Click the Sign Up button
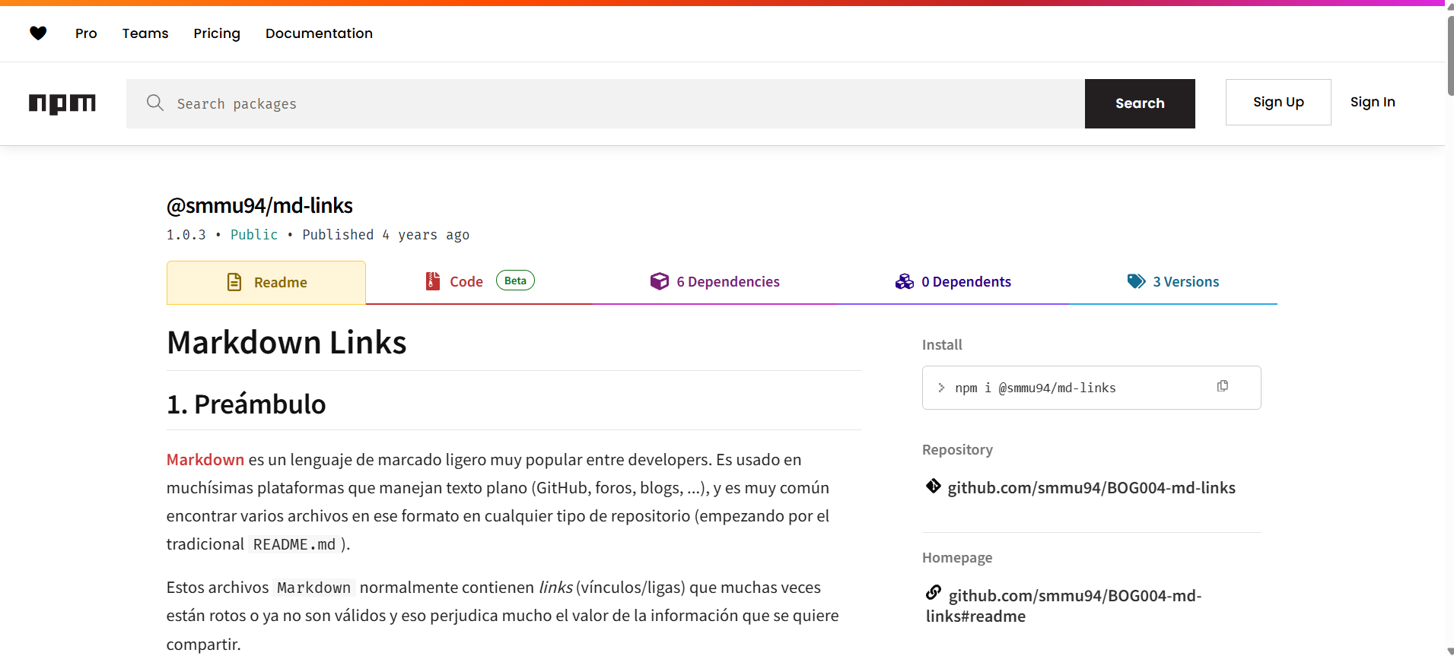Screen dimensions: 1454x656 pos(1278,102)
